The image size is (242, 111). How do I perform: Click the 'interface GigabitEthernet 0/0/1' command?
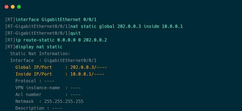[56, 20]
